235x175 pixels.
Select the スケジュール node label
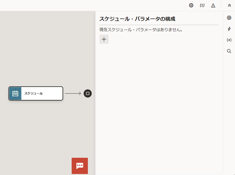coord(33,93)
